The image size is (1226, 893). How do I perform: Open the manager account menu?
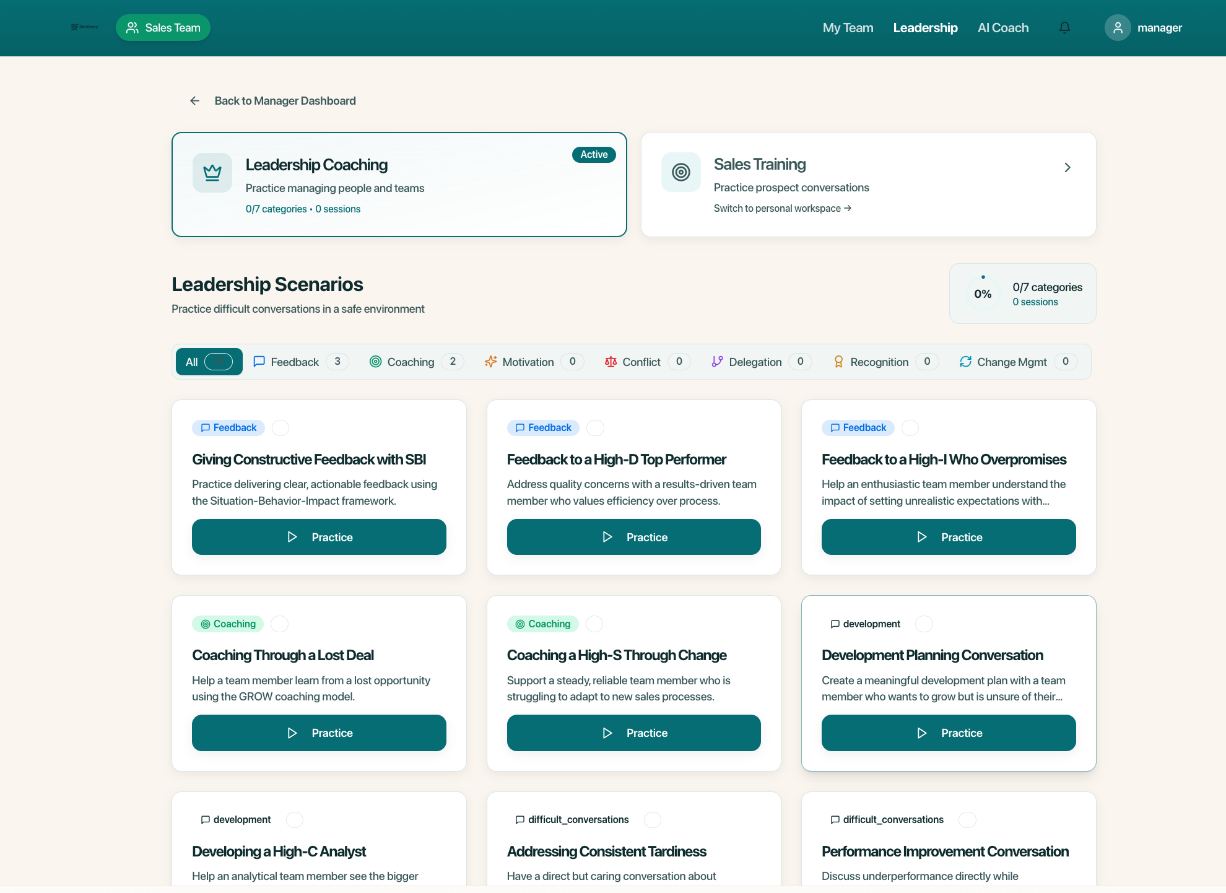(x=1159, y=28)
